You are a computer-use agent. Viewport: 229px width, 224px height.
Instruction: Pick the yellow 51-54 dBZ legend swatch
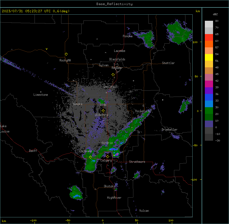pyautogui.click(x=209, y=57)
